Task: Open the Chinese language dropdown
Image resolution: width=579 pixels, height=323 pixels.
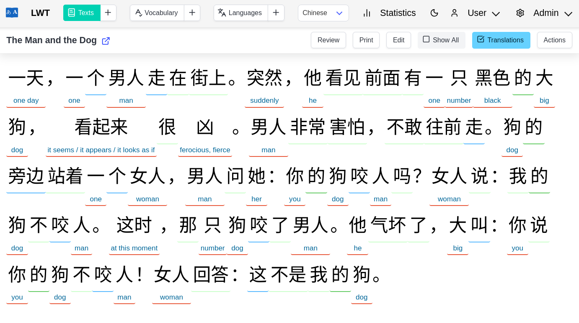Action: (323, 13)
